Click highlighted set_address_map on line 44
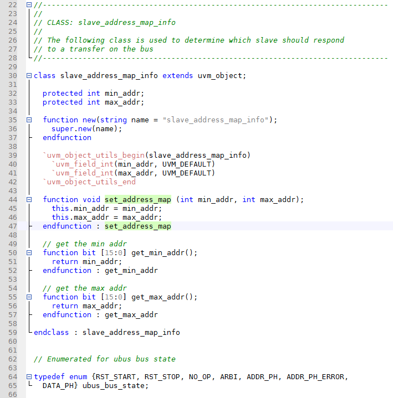Screen dimensions: 393x398 coord(138,199)
